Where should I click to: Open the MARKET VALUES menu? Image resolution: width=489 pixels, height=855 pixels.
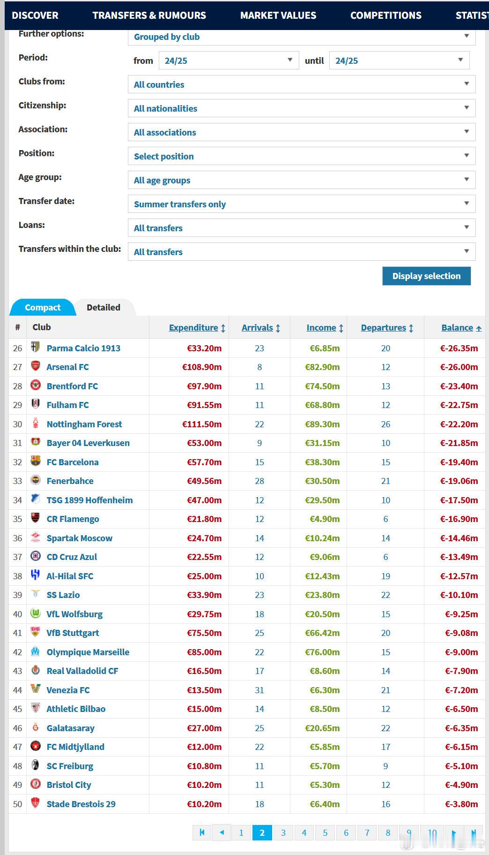click(x=278, y=15)
